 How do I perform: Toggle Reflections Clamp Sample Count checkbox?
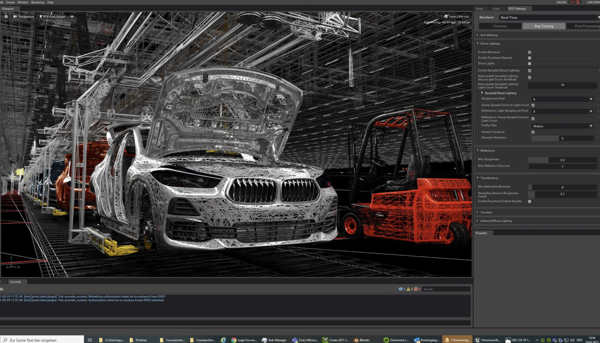coord(533,119)
